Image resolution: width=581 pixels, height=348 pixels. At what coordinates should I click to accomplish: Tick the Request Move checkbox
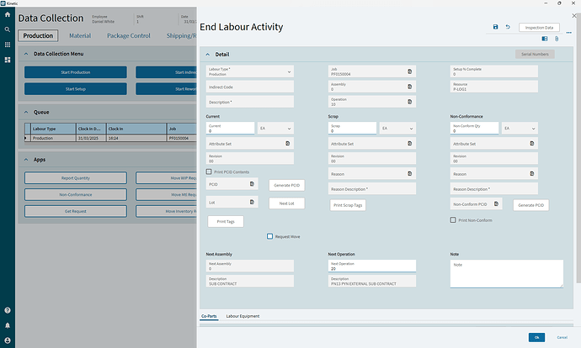click(x=269, y=236)
